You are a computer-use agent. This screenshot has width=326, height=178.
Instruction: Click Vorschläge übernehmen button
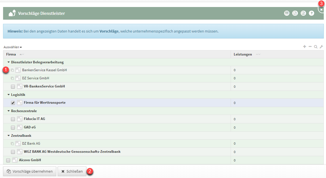point(30,171)
